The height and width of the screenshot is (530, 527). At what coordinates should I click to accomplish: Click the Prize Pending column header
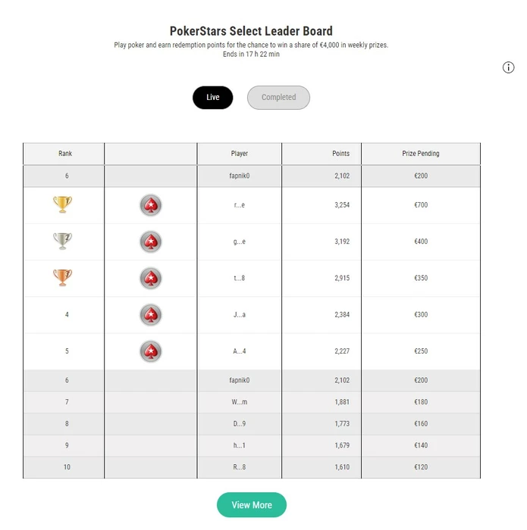pyautogui.click(x=421, y=154)
